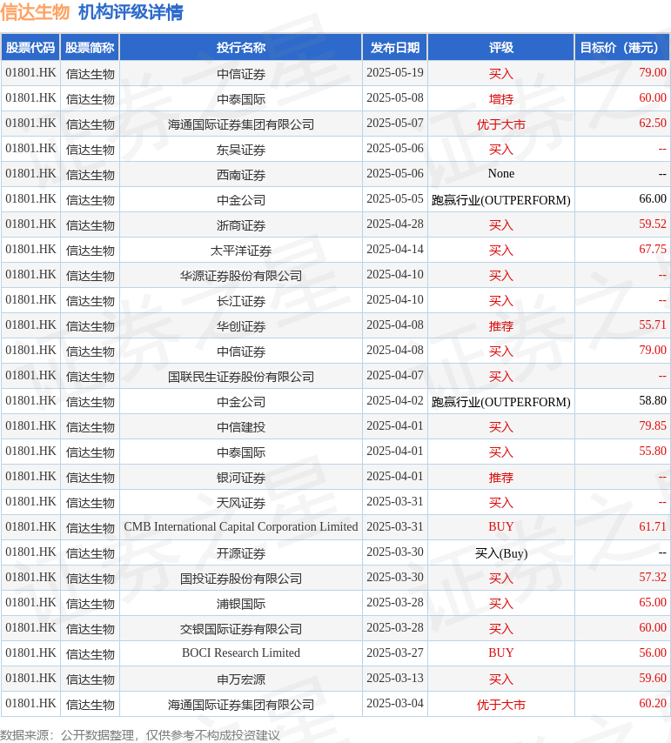Viewport: 671px width, 743px height.
Task: Click BOCI Research Limited cell
Action: pyautogui.click(x=241, y=653)
